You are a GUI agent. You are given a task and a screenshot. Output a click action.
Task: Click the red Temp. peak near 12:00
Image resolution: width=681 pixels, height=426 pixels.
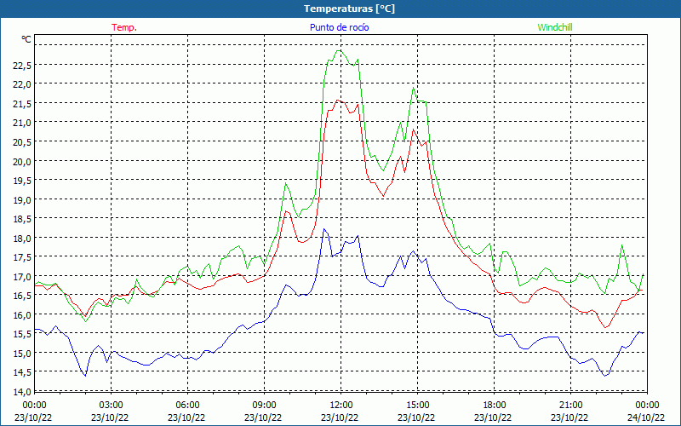point(338,101)
